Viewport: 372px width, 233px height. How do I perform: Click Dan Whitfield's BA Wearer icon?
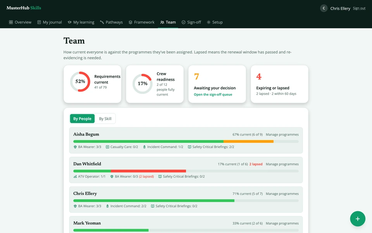pos(112,176)
